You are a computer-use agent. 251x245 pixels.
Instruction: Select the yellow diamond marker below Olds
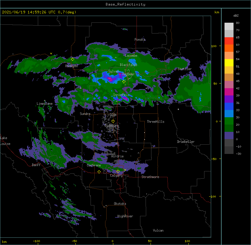[113, 121]
